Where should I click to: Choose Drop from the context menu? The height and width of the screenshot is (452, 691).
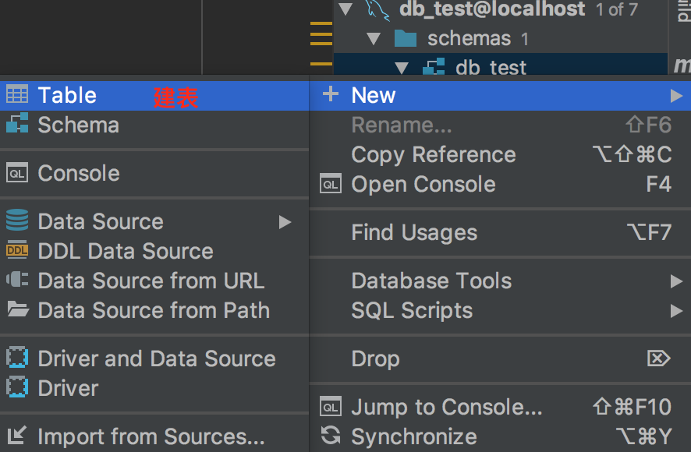pyautogui.click(x=374, y=358)
